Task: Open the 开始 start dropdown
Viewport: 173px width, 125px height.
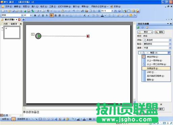Action: pos(157,40)
